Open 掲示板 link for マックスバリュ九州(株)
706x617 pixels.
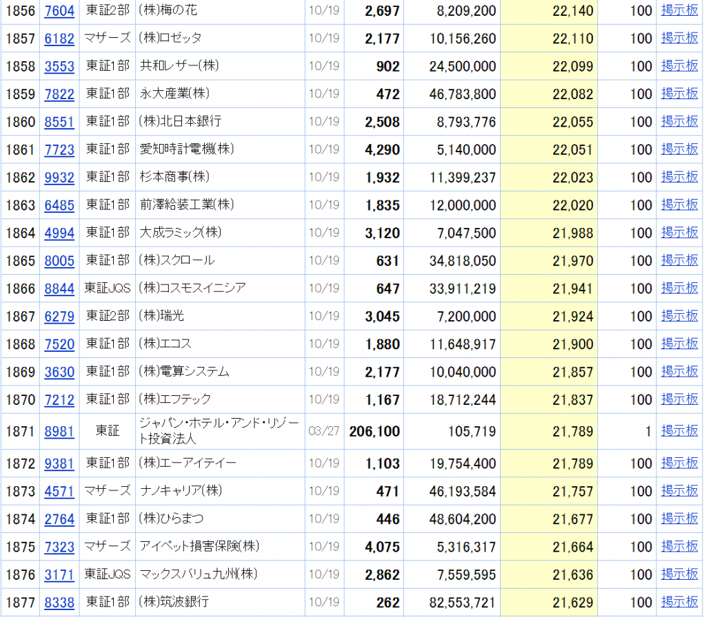[x=679, y=575]
